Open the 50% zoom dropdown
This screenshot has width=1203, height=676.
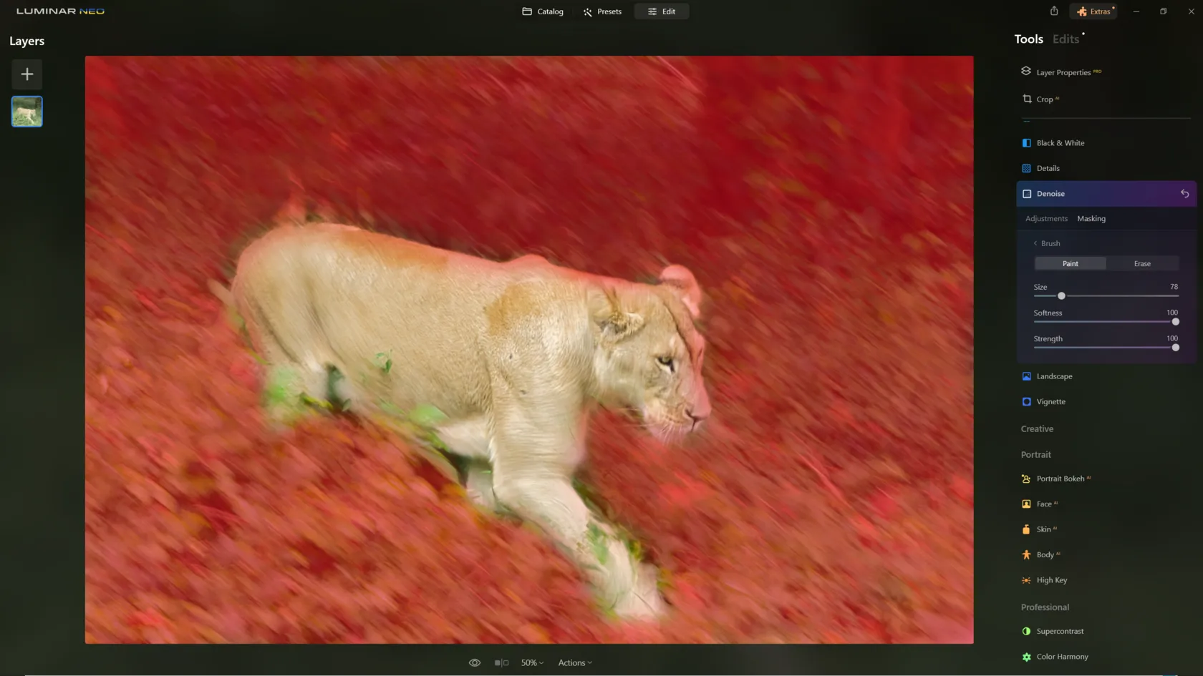[x=532, y=663]
